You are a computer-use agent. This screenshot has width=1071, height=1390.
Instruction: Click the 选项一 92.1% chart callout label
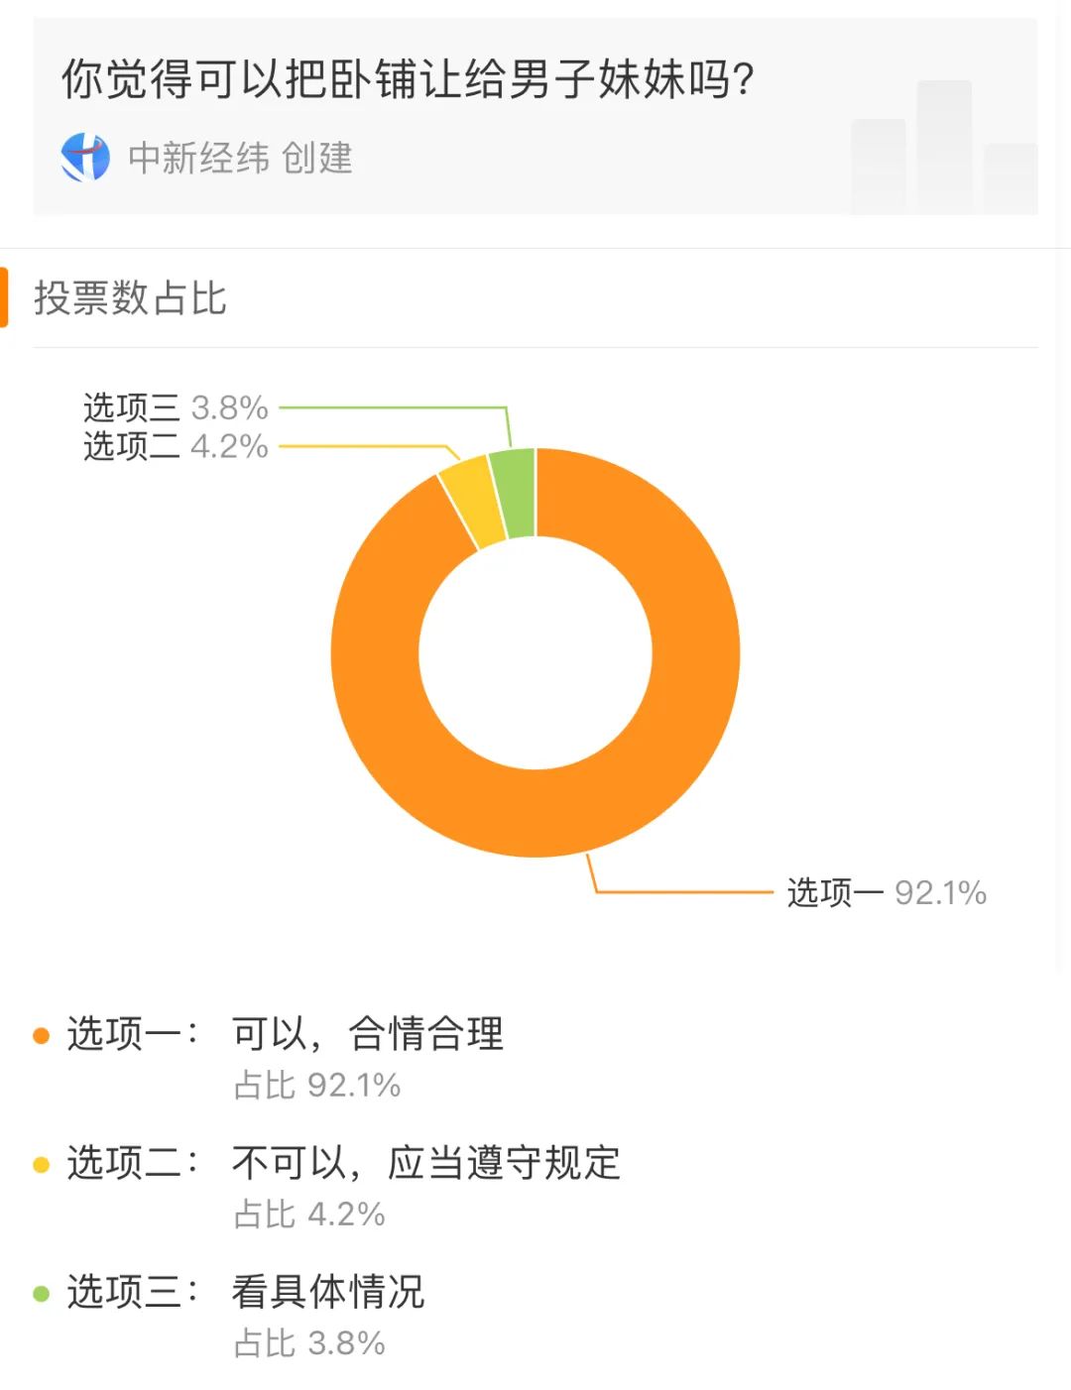887,892
